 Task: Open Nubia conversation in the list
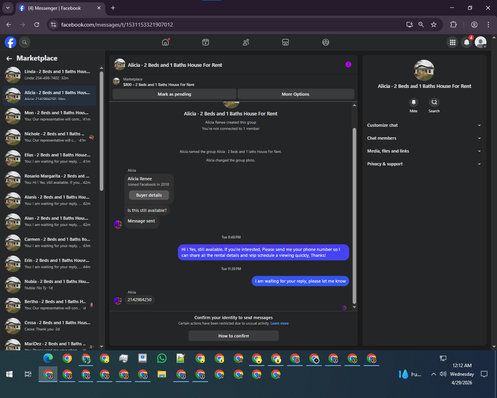(x=50, y=285)
